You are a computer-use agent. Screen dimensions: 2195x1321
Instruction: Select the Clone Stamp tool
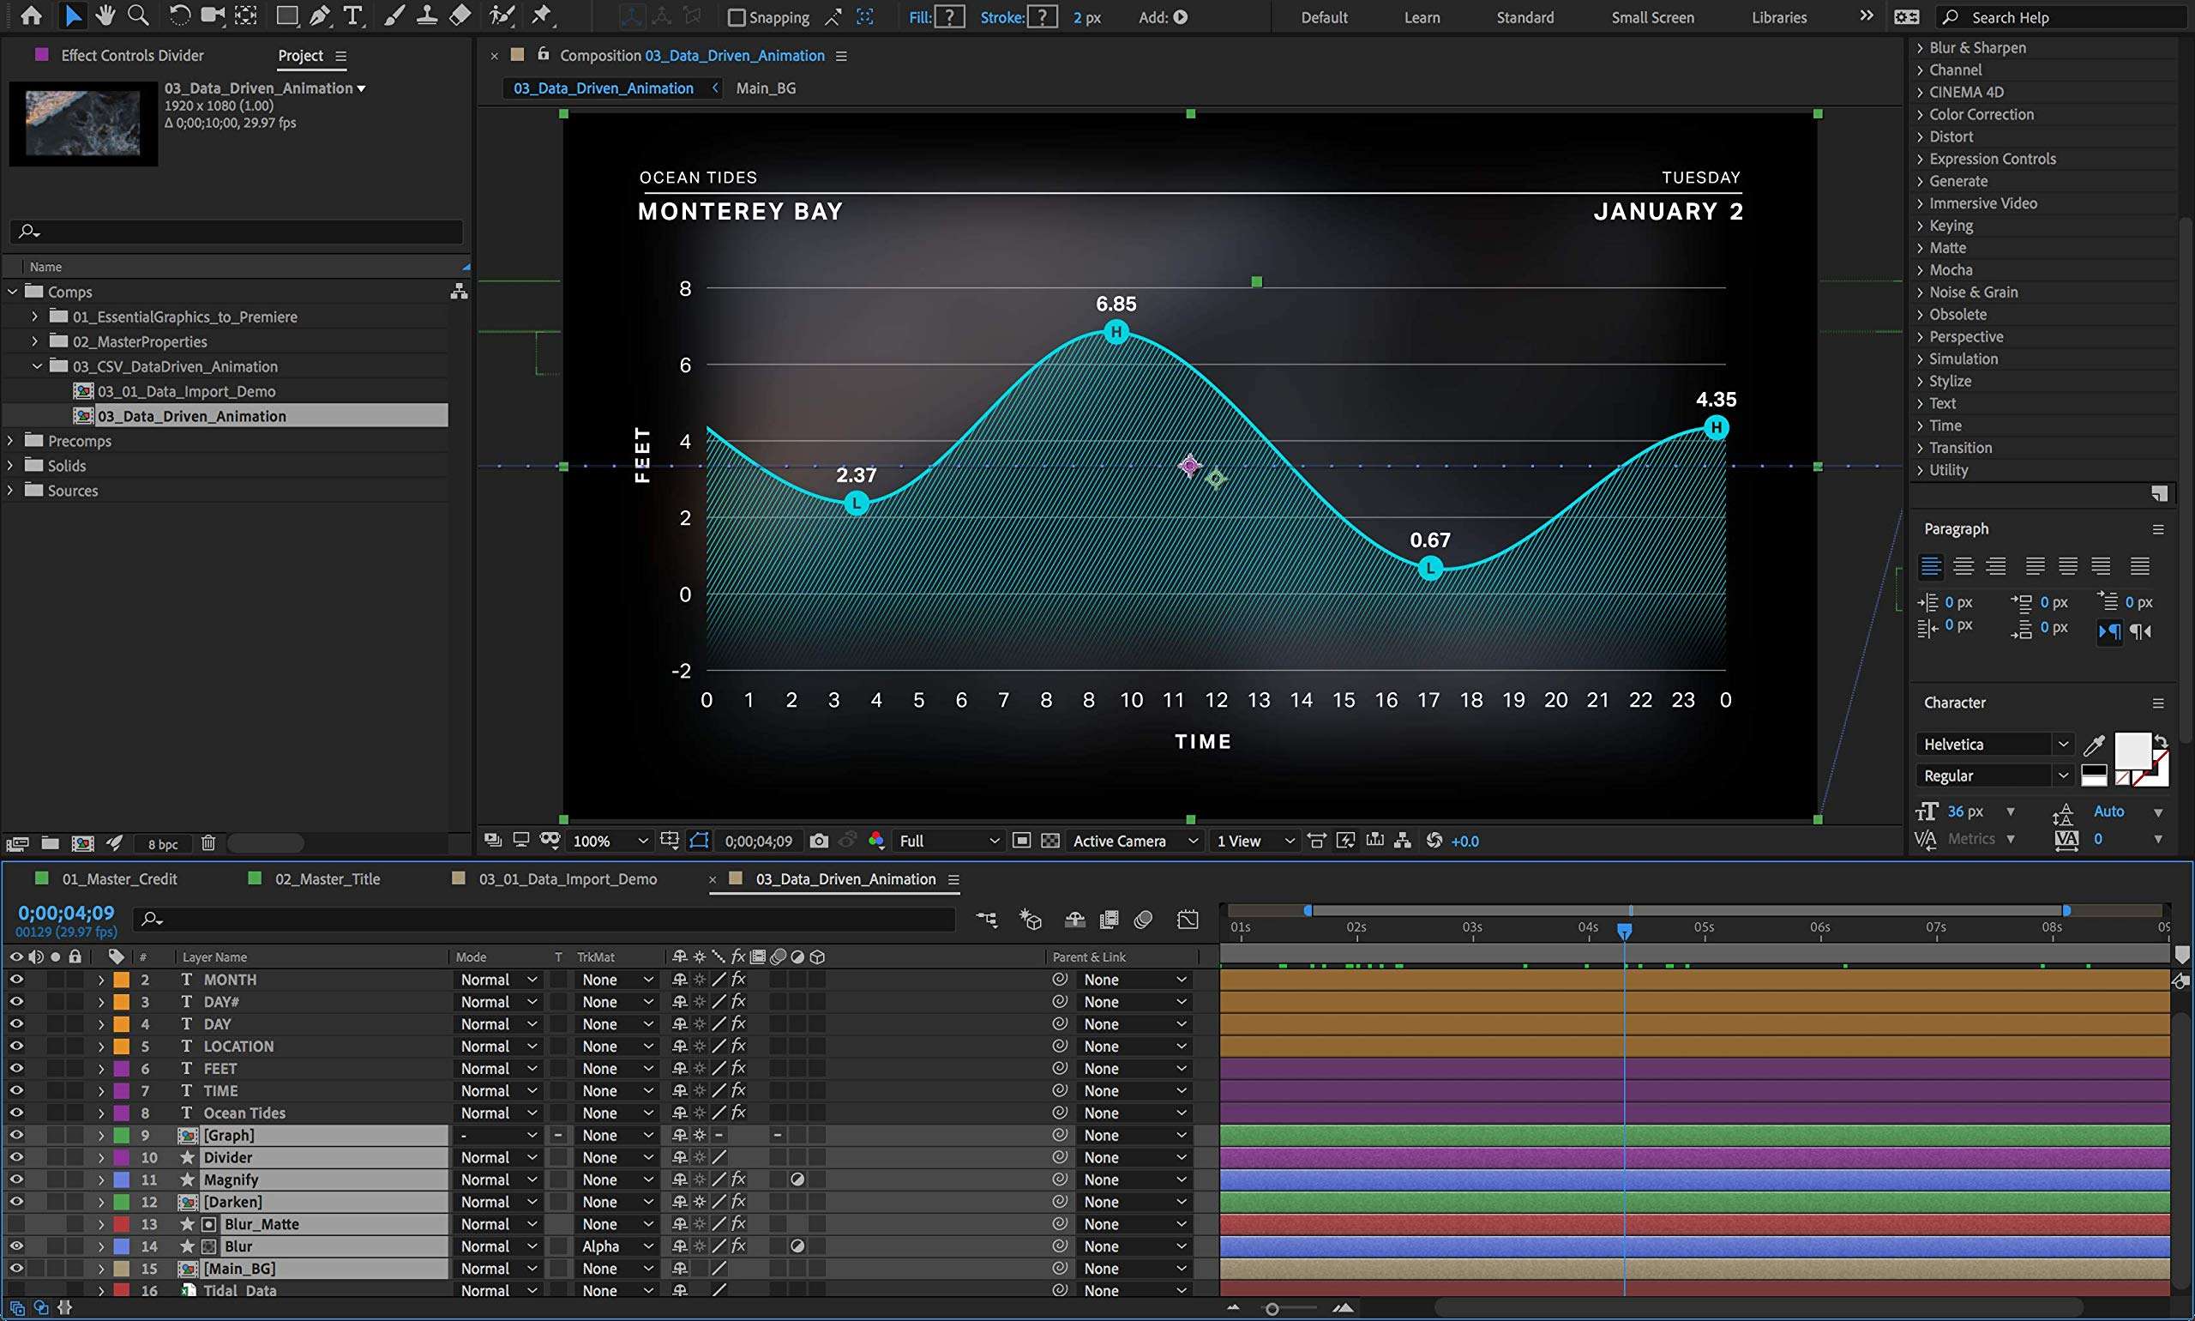click(428, 15)
